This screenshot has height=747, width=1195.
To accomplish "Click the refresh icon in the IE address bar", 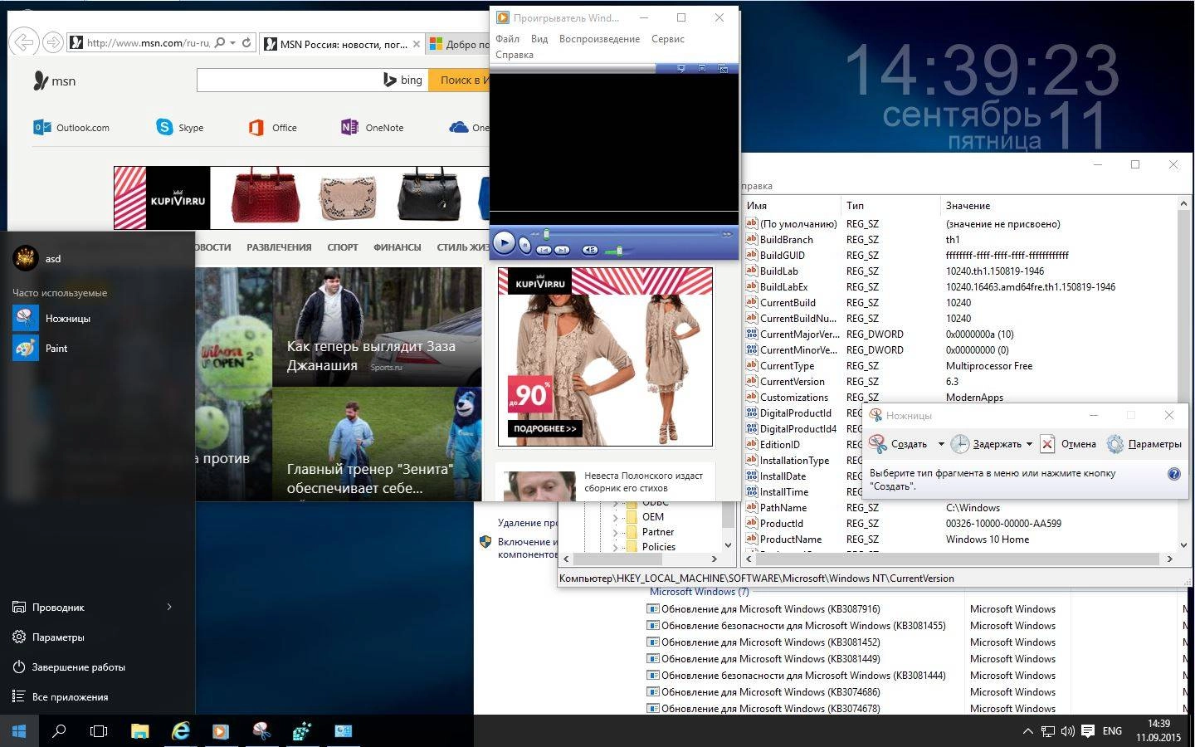I will coord(246,42).
